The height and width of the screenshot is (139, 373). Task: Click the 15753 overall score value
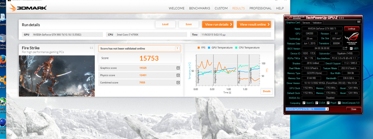point(149,58)
